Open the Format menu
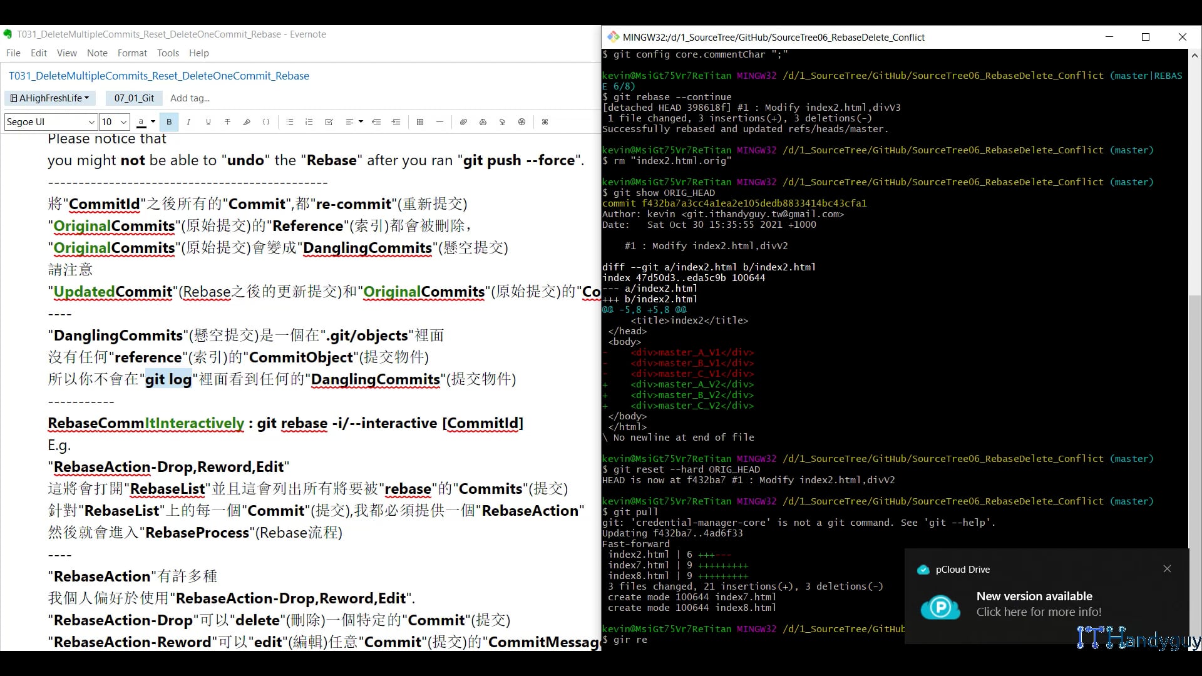This screenshot has height=676, width=1202. click(131, 53)
